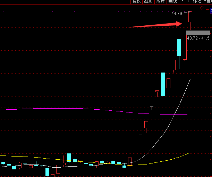Open the 统计 statistics tool

(160, 1)
